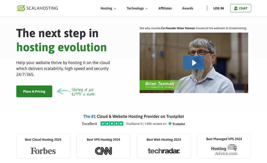
Task: Click the #1 Cloud & Website Hosting headline
Action: tap(133, 117)
